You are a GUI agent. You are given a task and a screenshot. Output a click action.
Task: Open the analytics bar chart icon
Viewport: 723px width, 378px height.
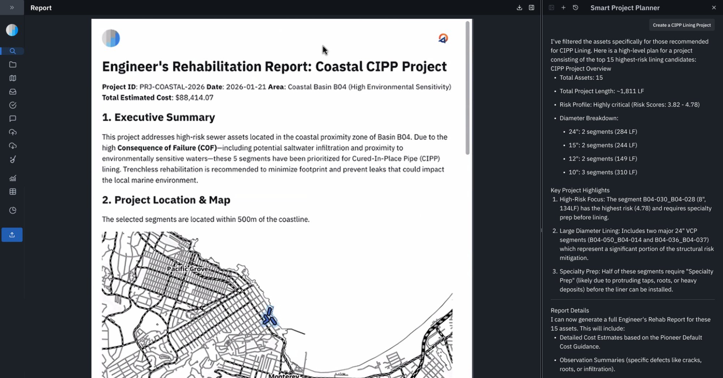(13, 178)
